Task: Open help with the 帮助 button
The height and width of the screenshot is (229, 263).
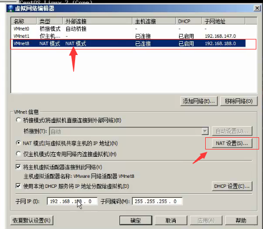Action: (241, 220)
